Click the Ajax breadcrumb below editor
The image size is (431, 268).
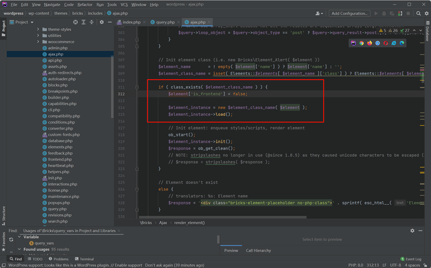163,222
